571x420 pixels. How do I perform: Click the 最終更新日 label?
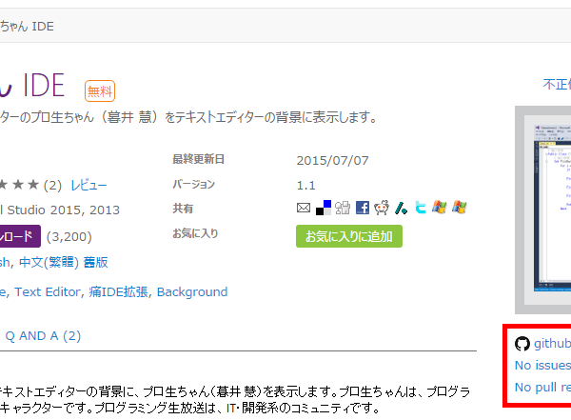198,159
